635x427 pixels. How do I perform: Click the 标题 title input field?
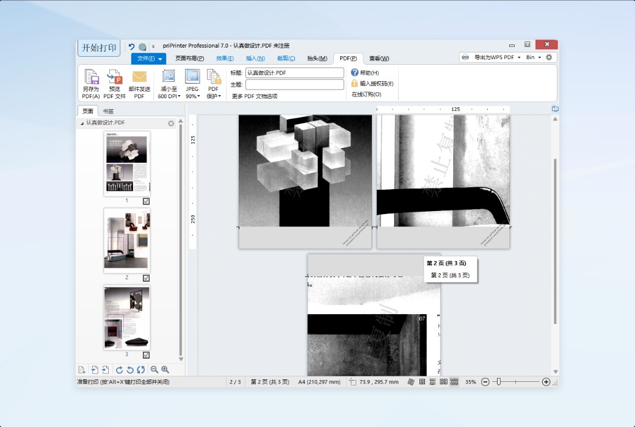(295, 73)
